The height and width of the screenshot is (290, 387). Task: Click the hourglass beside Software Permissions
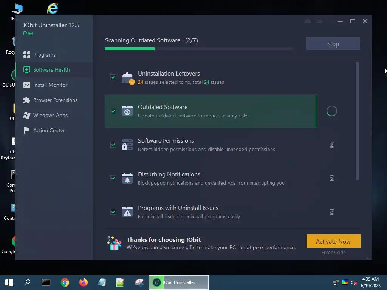tap(331, 145)
